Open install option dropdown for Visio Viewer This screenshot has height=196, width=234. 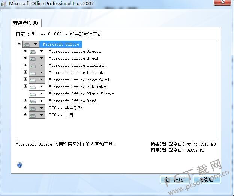click(37, 94)
